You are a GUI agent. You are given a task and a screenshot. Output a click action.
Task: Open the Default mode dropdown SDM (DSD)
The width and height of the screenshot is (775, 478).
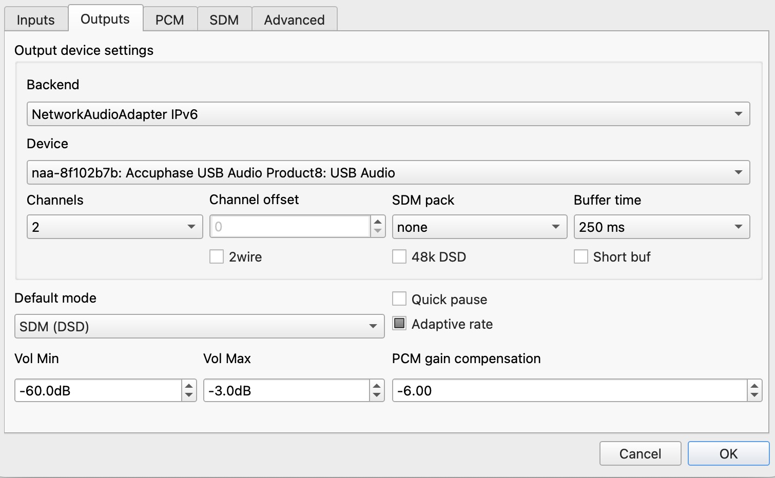point(199,326)
